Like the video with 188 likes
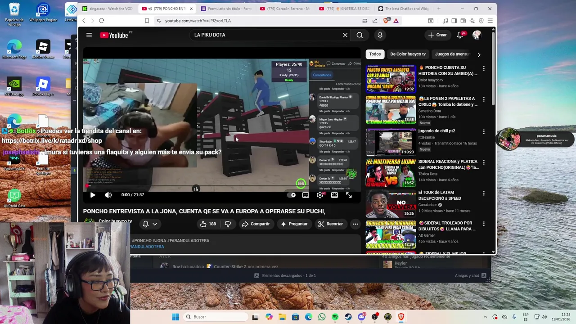The image size is (576, 324). point(208,224)
